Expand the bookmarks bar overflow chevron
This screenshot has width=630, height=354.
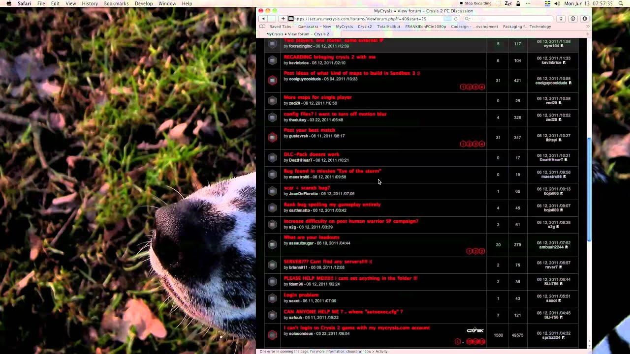tap(588, 27)
